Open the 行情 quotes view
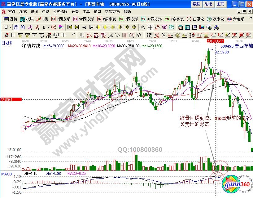 [11, 19]
